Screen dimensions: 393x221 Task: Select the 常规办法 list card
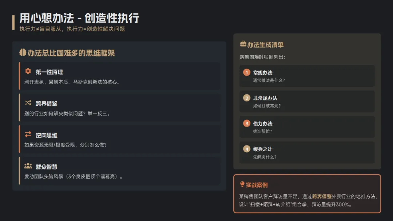(x=307, y=76)
